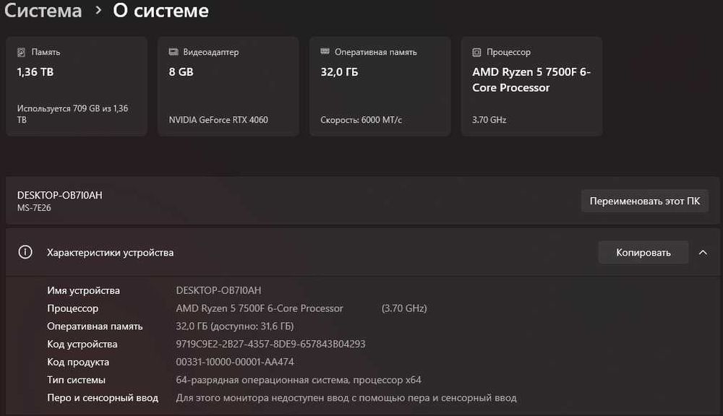Click the Характеристики устройства header
723x416 pixels.
coord(111,253)
